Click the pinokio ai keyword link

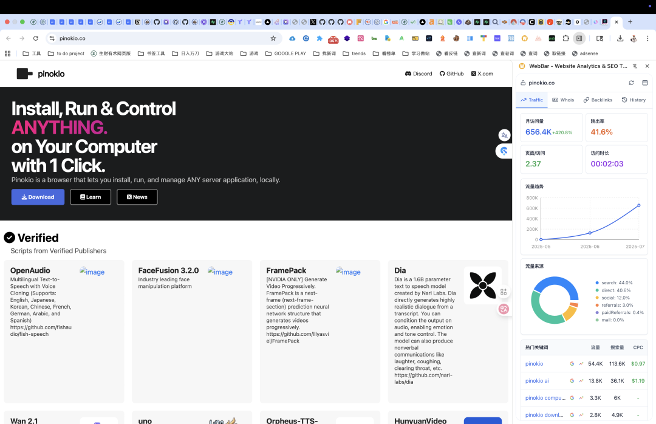pos(537,381)
